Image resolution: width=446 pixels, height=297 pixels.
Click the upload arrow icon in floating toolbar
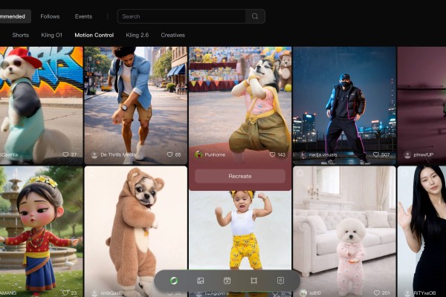(x=280, y=281)
